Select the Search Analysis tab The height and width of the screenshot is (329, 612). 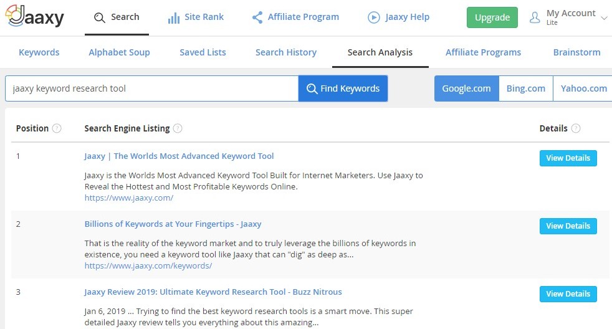pyautogui.click(x=380, y=52)
